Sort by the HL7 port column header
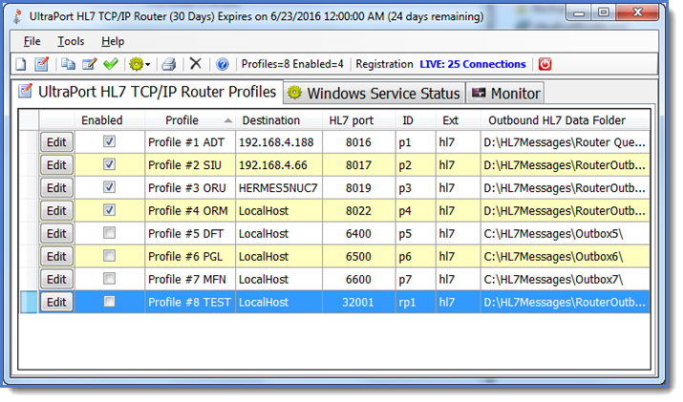This screenshot has height=402, width=683. pos(358,120)
